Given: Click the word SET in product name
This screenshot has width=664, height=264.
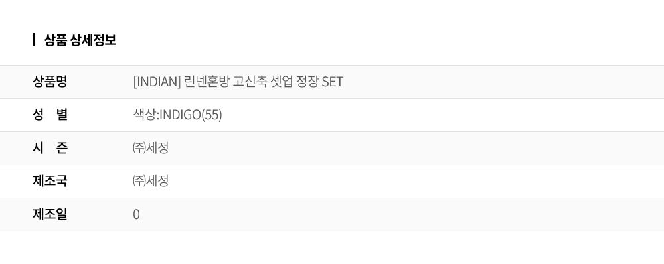Looking at the screenshot, I should pos(333,81).
